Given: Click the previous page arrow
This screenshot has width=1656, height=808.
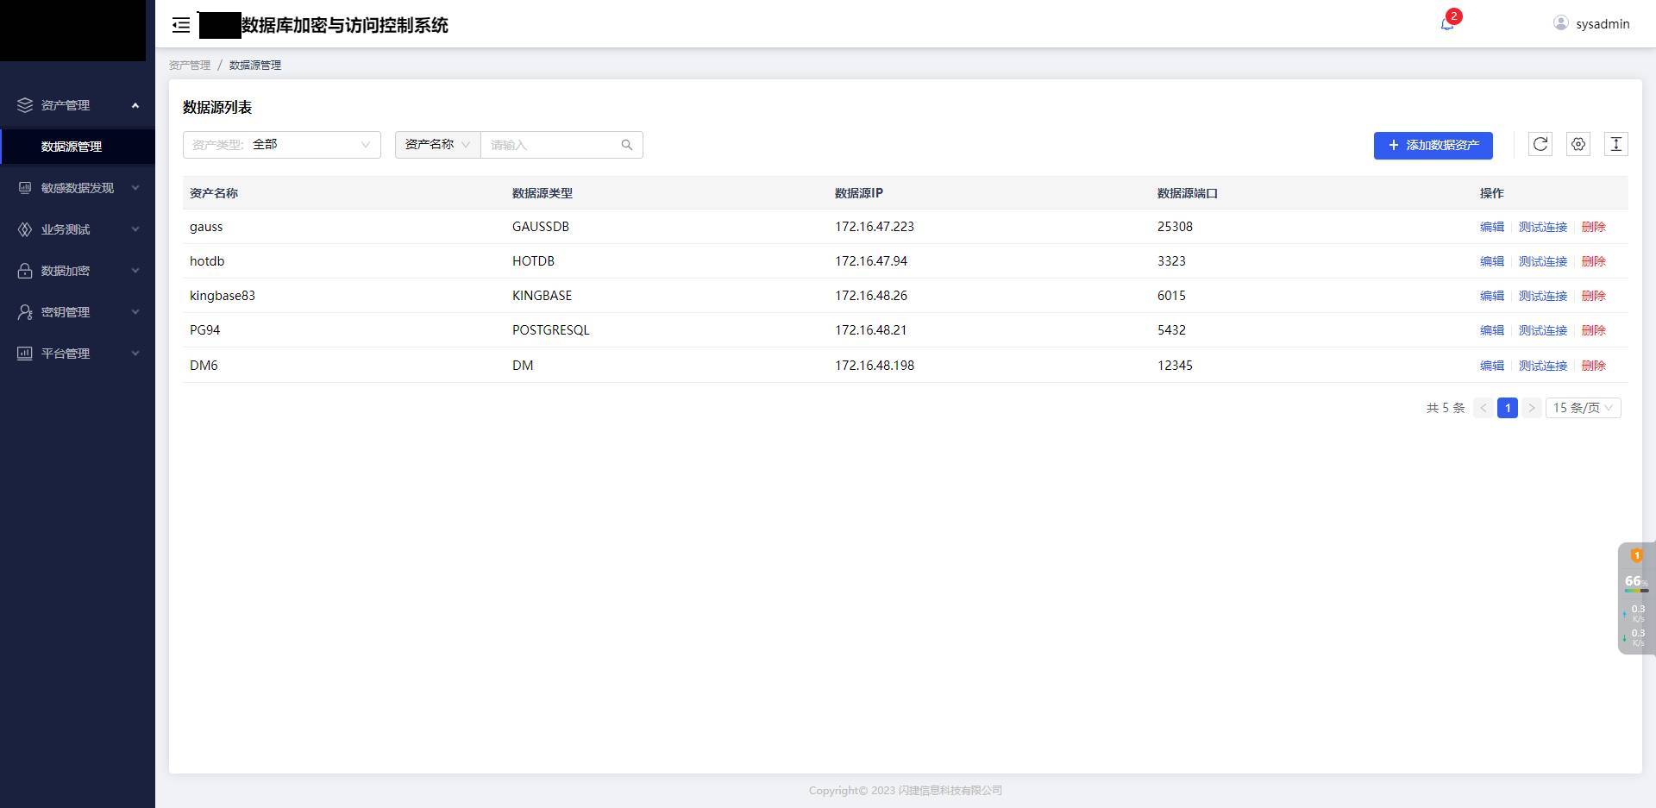Looking at the screenshot, I should tap(1483, 408).
